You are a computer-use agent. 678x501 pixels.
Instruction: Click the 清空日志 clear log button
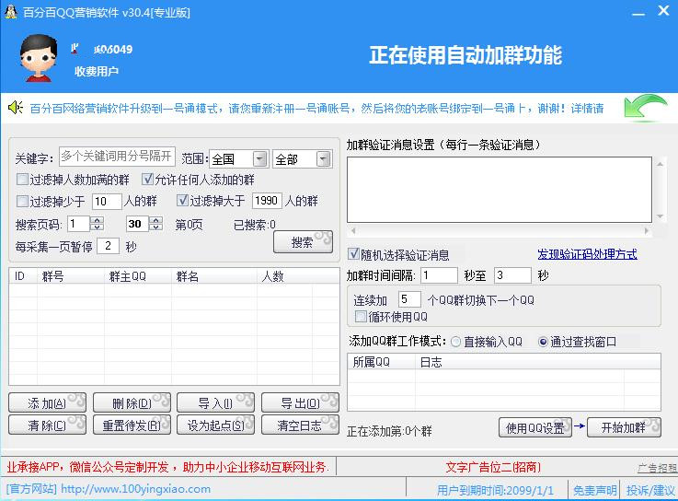click(x=300, y=425)
